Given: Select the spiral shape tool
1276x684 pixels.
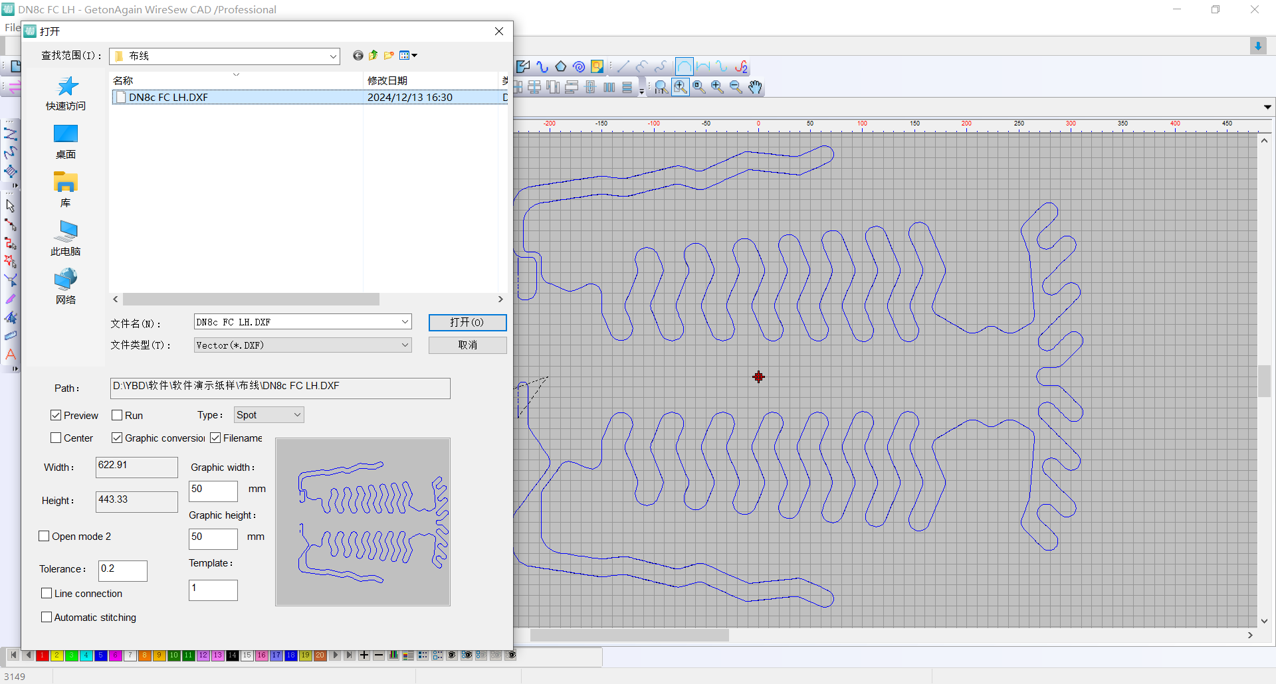Looking at the screenshot, I should (x=579, y=66).
